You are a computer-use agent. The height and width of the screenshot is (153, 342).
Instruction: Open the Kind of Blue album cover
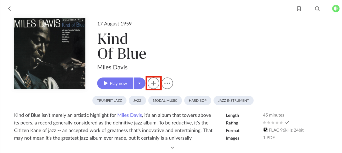[x=50, y=53]
